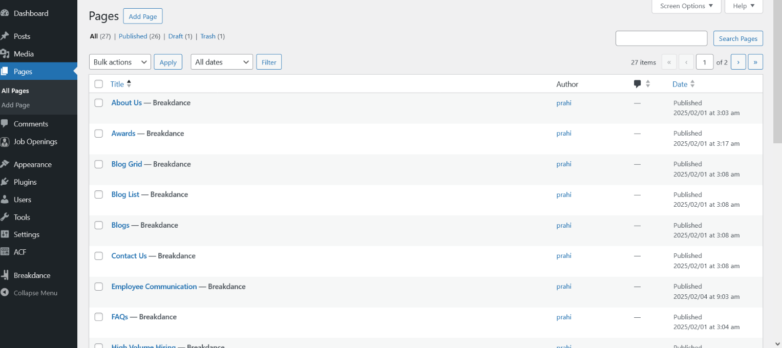
Task: Filter by Draft (1) pages
Action: pyautogui.click(x=180, y=36)
